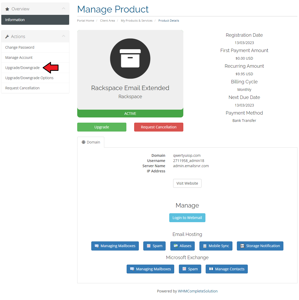Open Manage Contacts
299x300 pixels.
pos(227,269)
